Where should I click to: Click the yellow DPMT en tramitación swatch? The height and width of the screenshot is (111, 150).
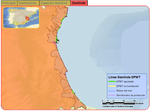[x=112, y=86]
